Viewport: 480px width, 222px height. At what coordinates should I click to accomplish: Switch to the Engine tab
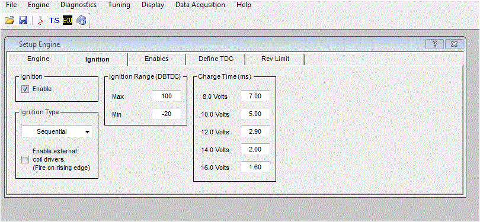[39, 59]
